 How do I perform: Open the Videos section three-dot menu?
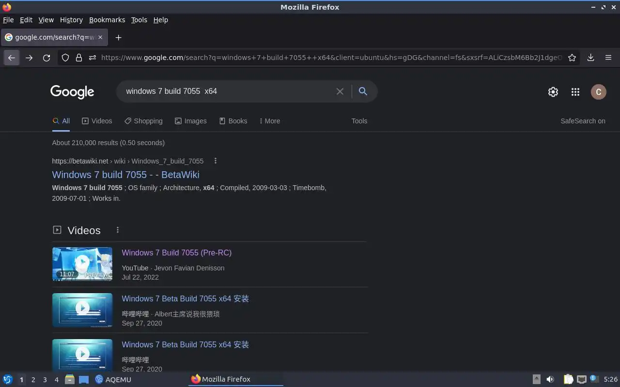pos(118,230)
